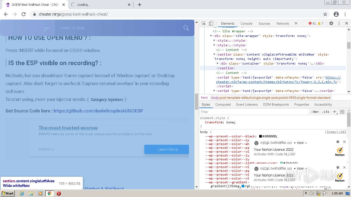Open settings on the second Norton notification
Image resolution: width=351 pixels, height=197 pixels.
click(x=338, y=167)
